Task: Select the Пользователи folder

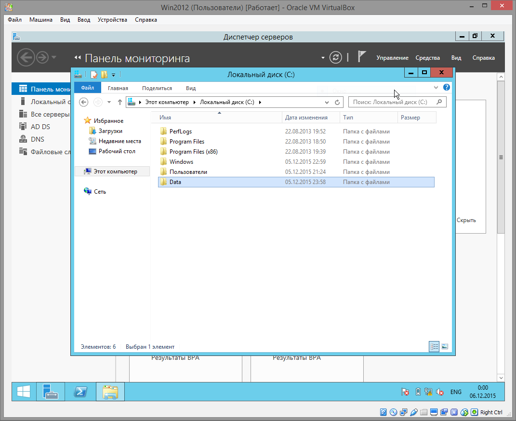Action: coord(296,172)
